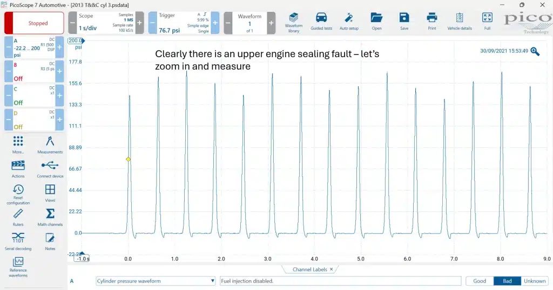Decrease Scope timebase with minus button
Image resolution: width=553 pixels, height=290 pixels.
72,23
